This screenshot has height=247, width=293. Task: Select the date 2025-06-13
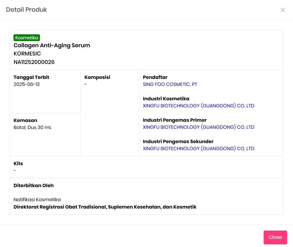point(26,84)
